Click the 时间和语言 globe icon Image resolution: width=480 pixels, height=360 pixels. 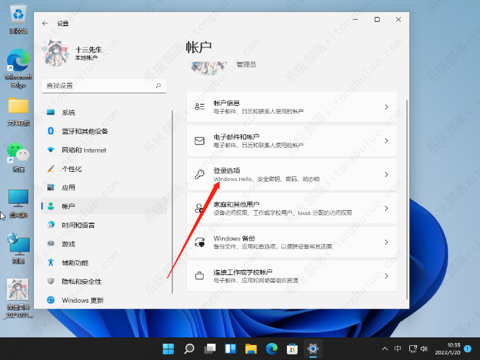pos(50,225)
